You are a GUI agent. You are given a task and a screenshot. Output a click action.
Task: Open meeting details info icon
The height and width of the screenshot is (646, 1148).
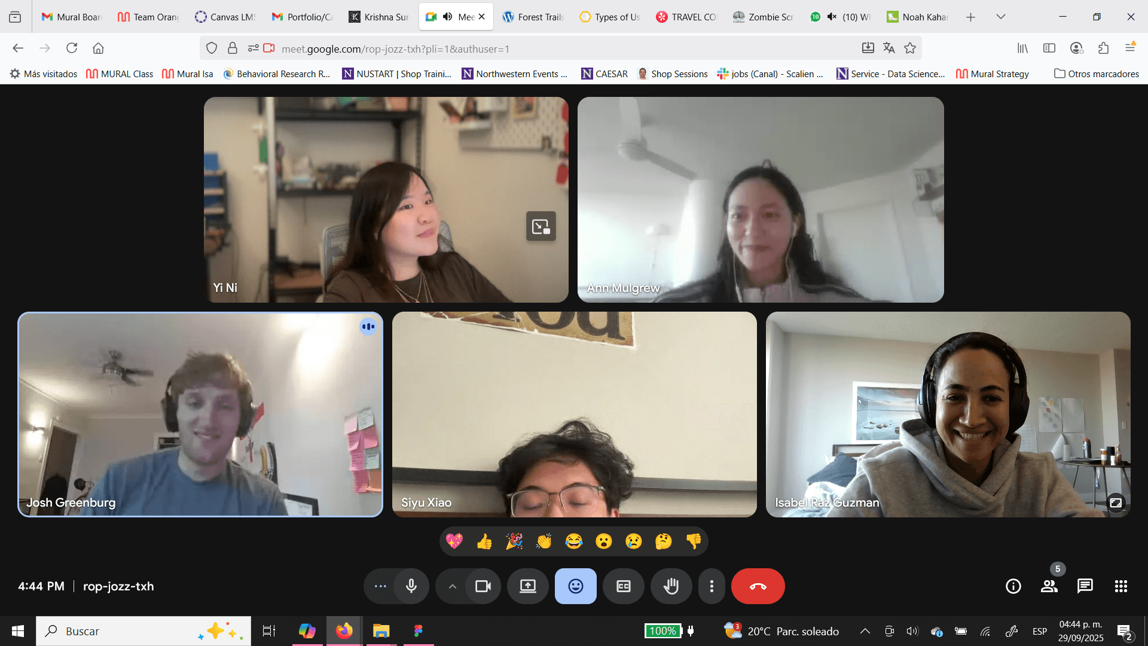pos(1013,586)
